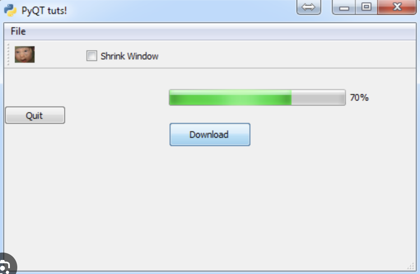Screen dimensions: 420x274
Task: Click the gray unfilled part of progress bar
Action: [x=318, y=97]
